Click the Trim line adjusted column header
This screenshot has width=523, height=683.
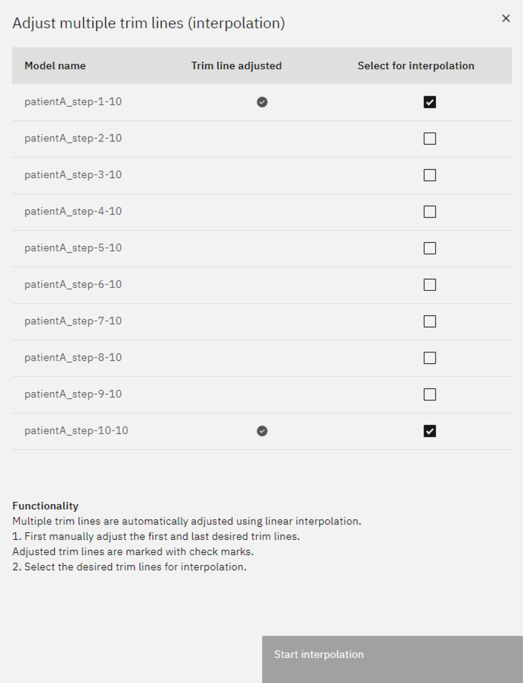point(236,66)
